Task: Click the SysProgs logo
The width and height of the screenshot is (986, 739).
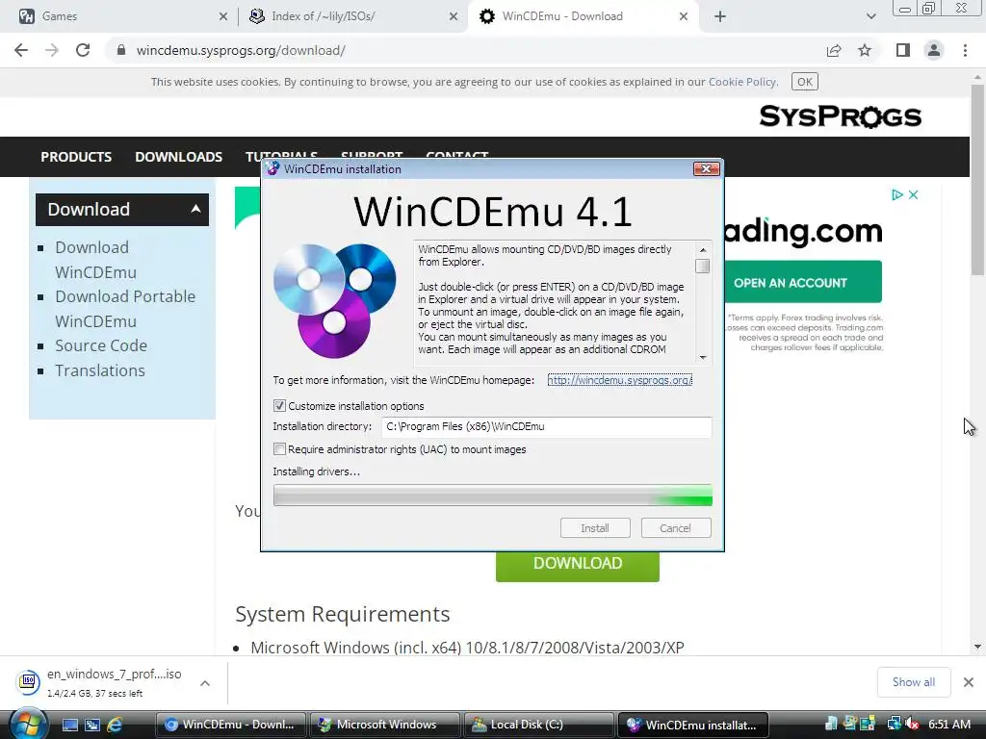Action: pyautogui.click(x=840, y=116)
